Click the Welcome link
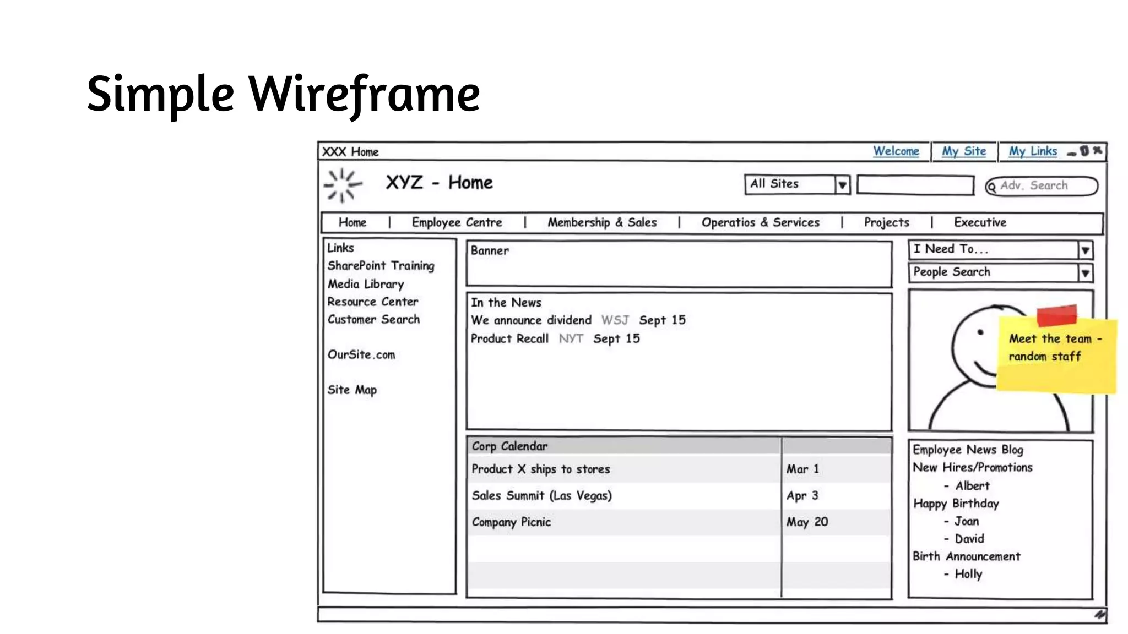Image resolution: width=1128 pixels, height=634 pixels. click(896, 151)
